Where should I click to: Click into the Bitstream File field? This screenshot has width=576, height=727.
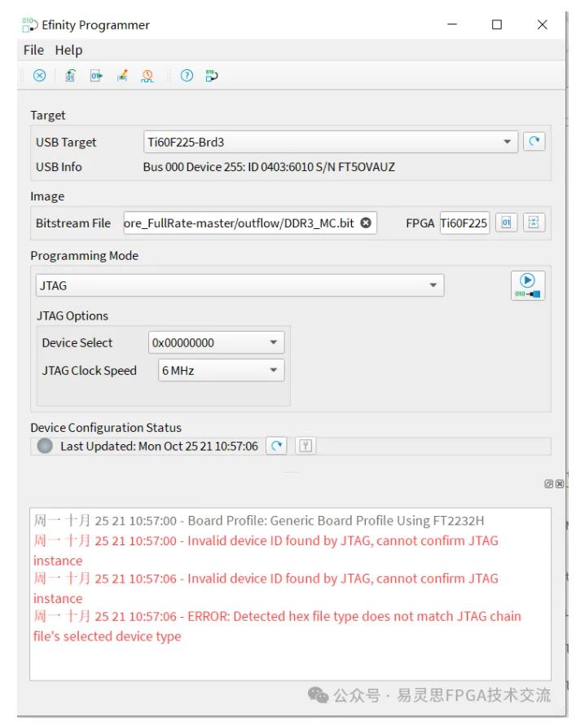coord(240,223)
